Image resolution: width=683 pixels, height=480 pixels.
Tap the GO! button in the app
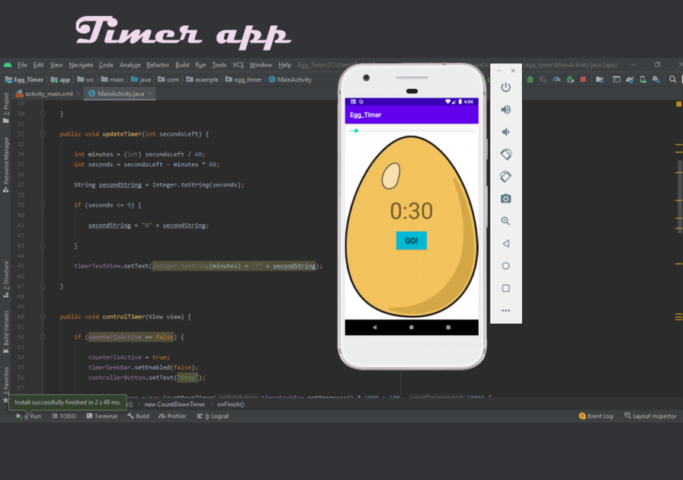[411, 241]
